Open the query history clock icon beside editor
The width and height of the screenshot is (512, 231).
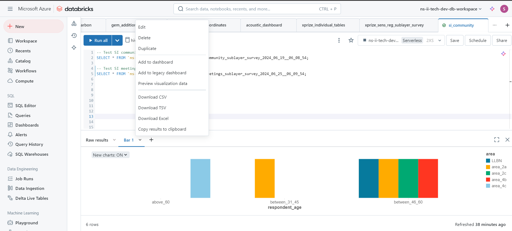[x=74, y=36]
